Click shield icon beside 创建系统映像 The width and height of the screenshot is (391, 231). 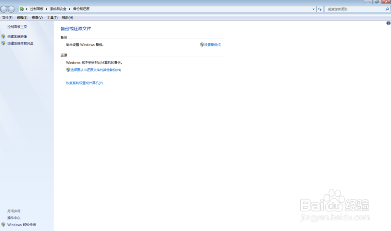tap(3, 36)
